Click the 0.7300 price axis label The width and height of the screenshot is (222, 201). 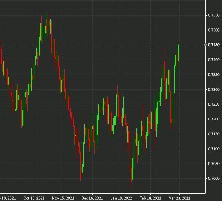(x=214, y=89)
